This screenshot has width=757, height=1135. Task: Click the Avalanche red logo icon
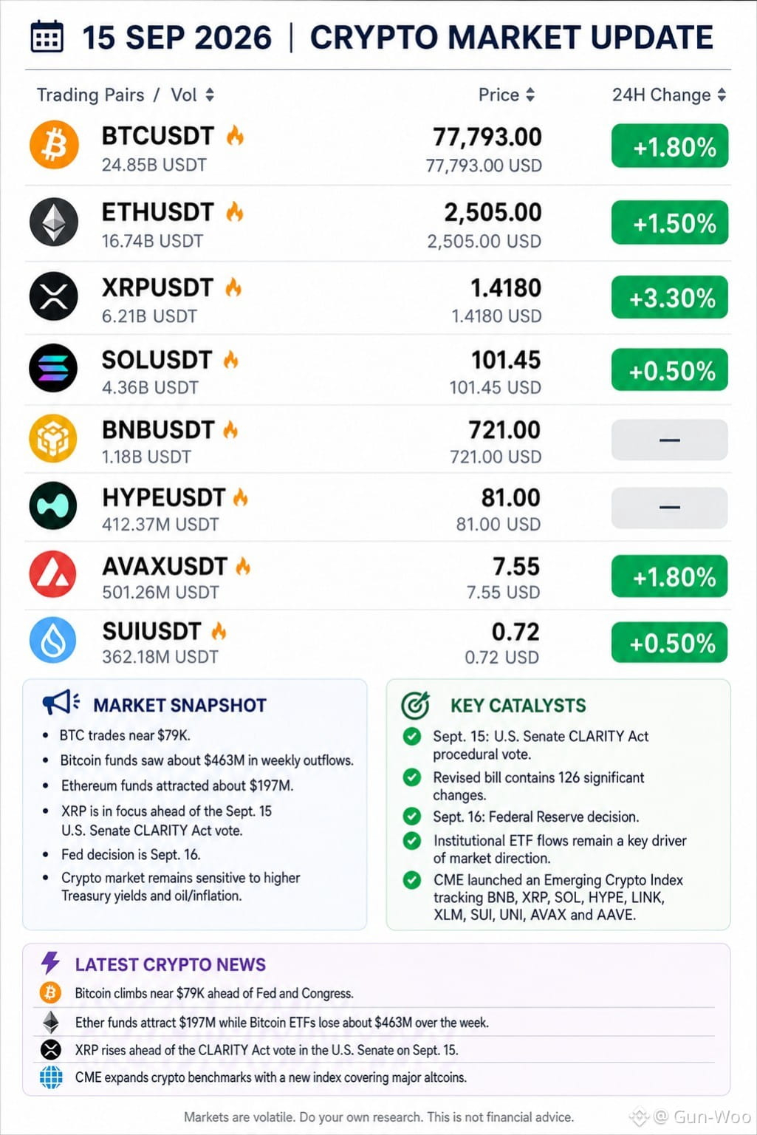53,574
